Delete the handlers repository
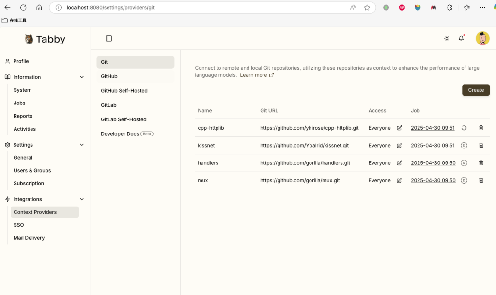 [x=481, y=163]
